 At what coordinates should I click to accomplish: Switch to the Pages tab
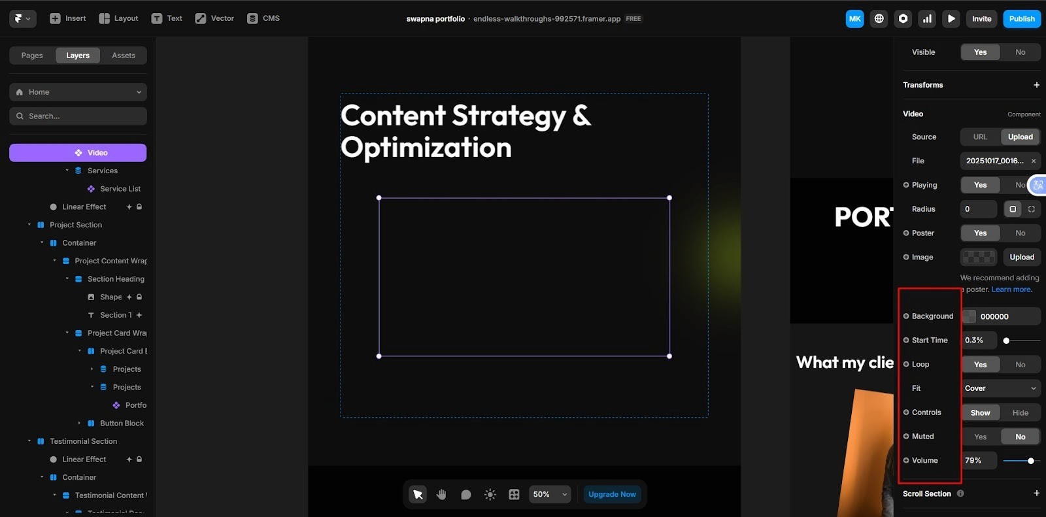(x=32, y=56)
